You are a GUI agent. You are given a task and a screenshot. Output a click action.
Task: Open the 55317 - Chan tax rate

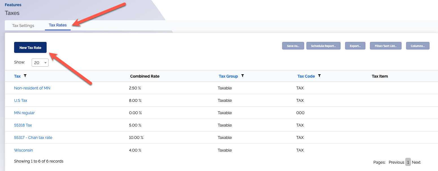(x=33, y=138)
